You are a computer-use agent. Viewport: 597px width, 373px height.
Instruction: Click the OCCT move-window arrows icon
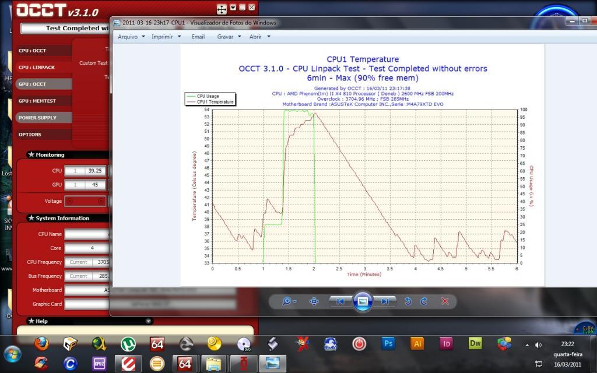(222, 9)
